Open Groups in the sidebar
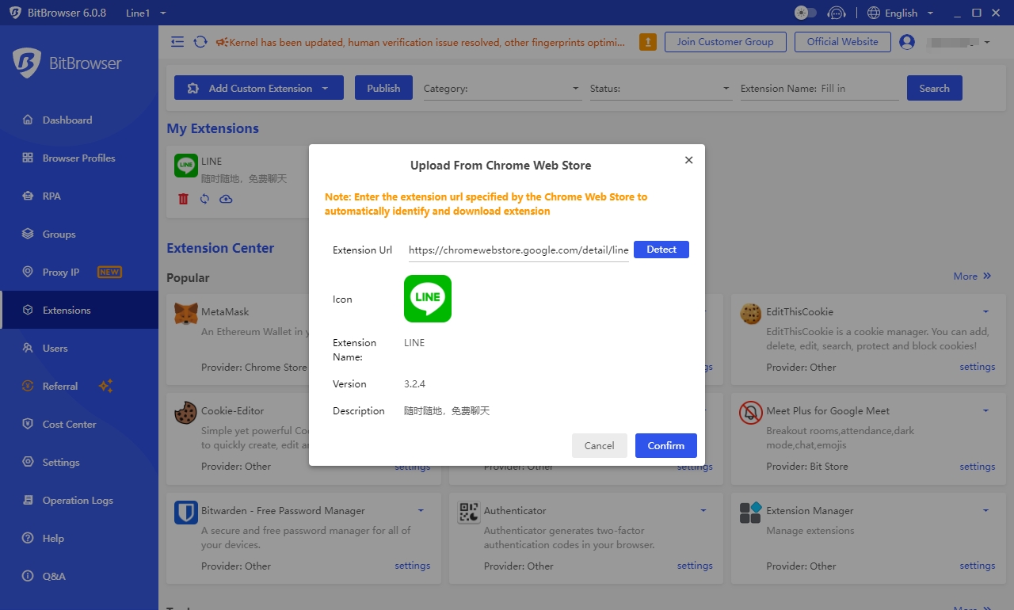The height and width of the screenshot is (610, 1014). coord(79,234)
